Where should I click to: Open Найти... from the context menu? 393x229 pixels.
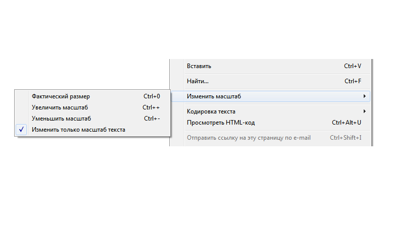coord(198,81)
